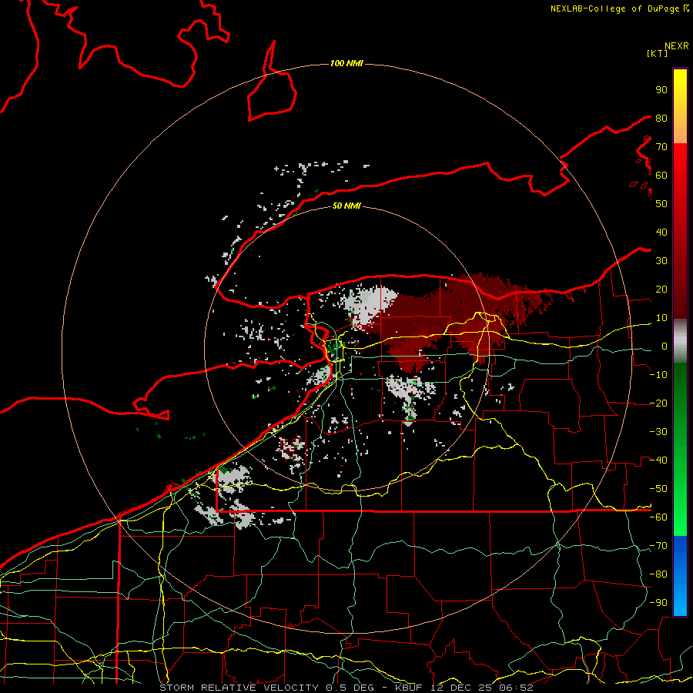Click the -70 value on velocity scale

pos(658,546)
